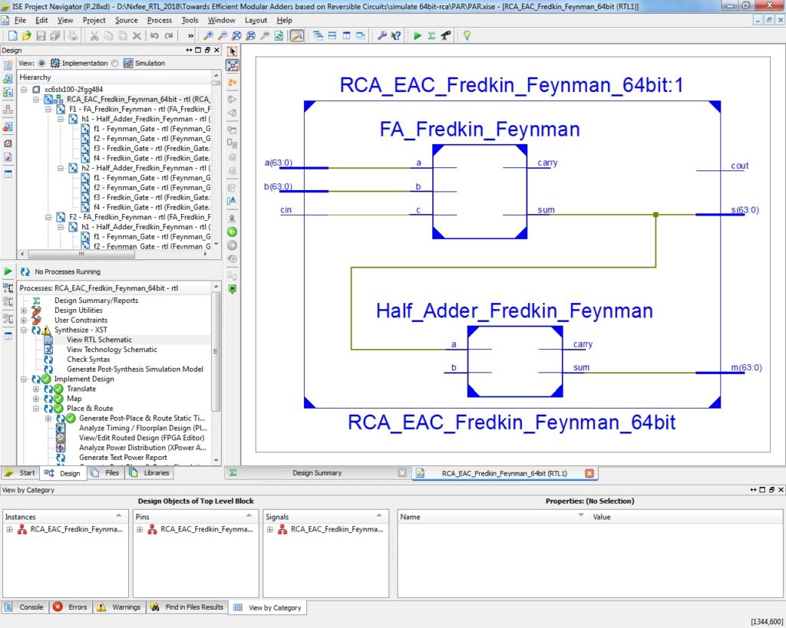
Task: Click the FA_Fredkin_Feynman block in schematic
Action: point(479,192)
